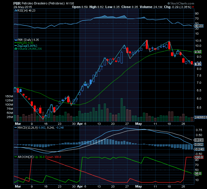Click the -0.240 MACD histogram tag

click(x=199, y=149)
